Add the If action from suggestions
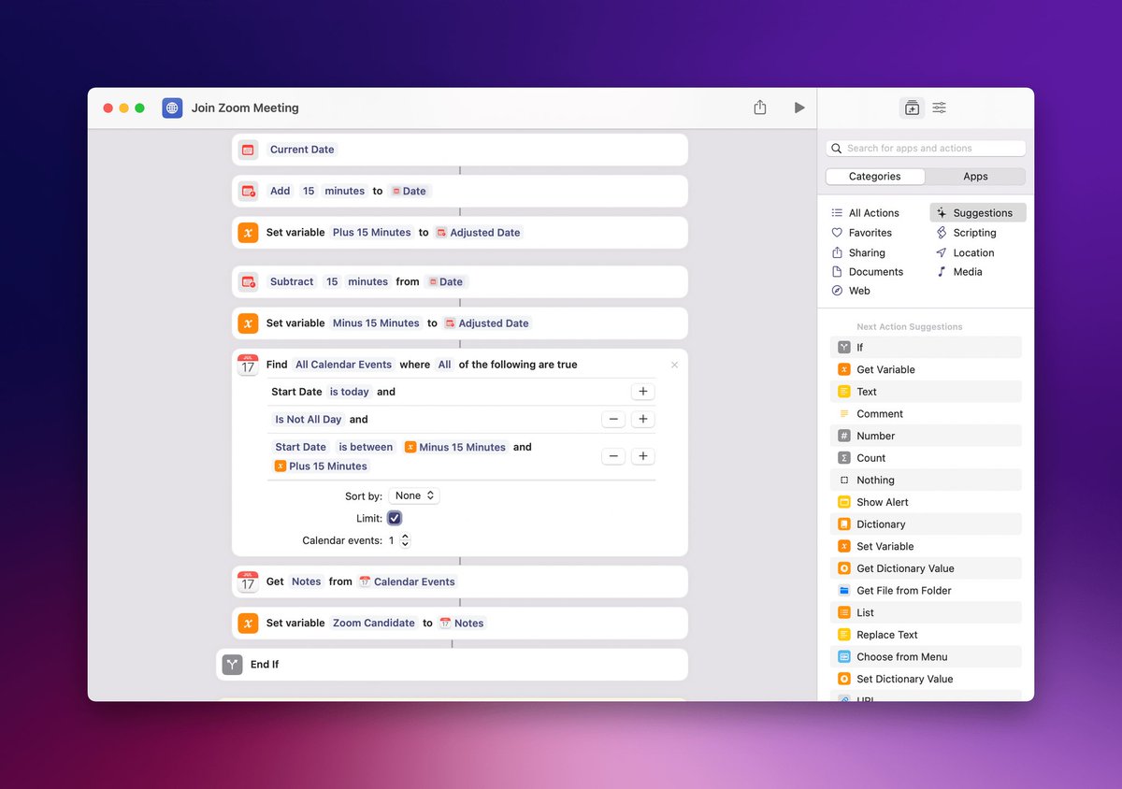Screen dimensions: 1122x789 point(926,347)
